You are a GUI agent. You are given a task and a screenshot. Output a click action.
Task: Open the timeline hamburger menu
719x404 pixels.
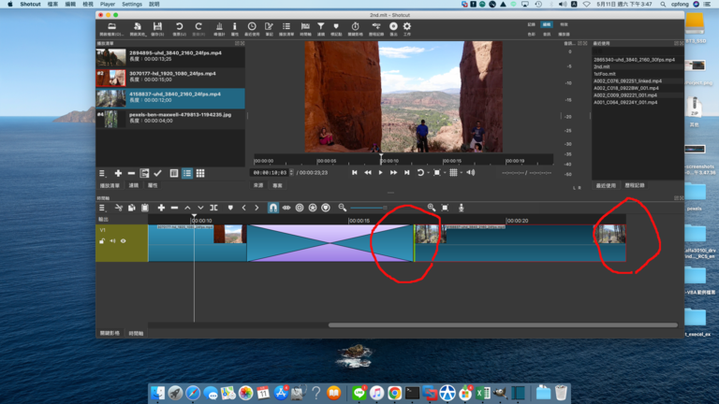[103, 208]
